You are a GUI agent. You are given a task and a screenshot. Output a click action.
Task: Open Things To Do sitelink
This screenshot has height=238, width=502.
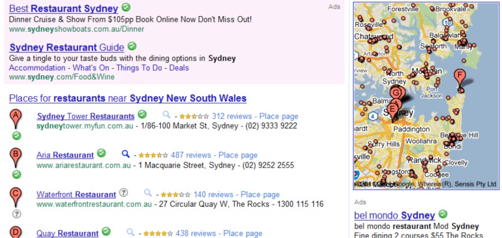140,68
